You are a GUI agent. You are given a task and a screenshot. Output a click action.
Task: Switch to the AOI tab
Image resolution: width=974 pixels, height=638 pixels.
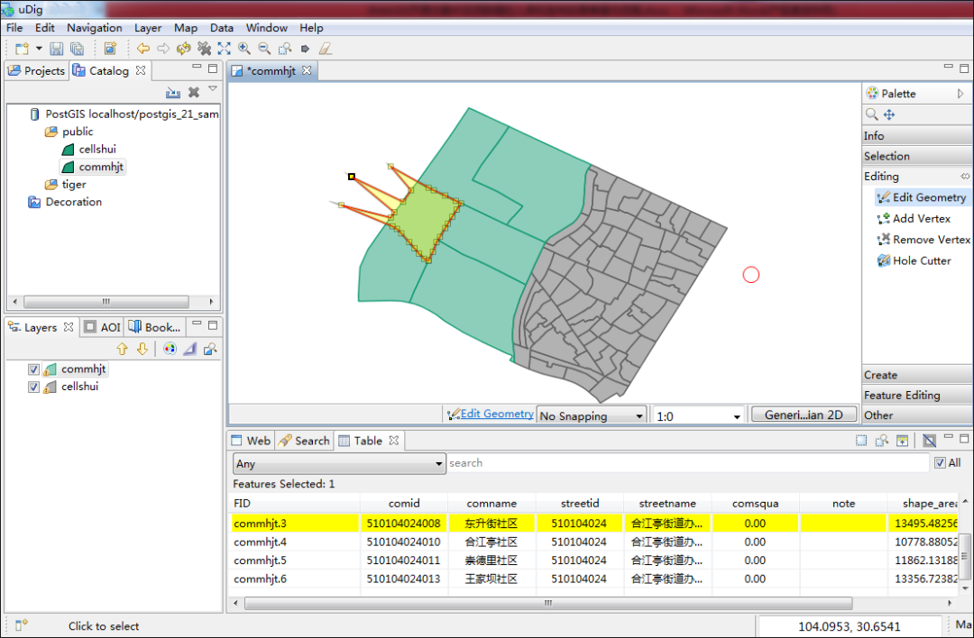point(103,327)
